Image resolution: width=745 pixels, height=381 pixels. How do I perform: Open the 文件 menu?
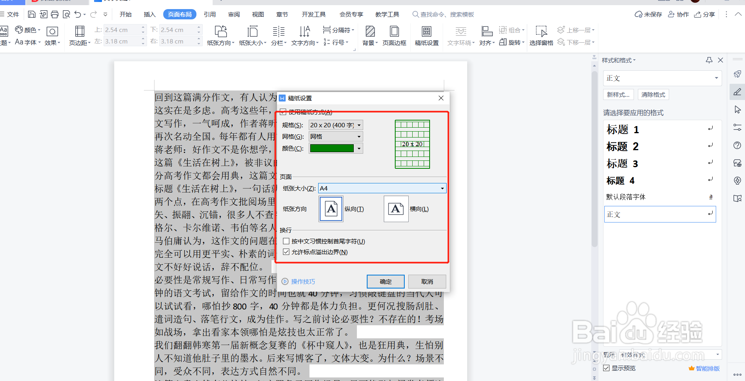pyautogui.click(x=10, y=15)
